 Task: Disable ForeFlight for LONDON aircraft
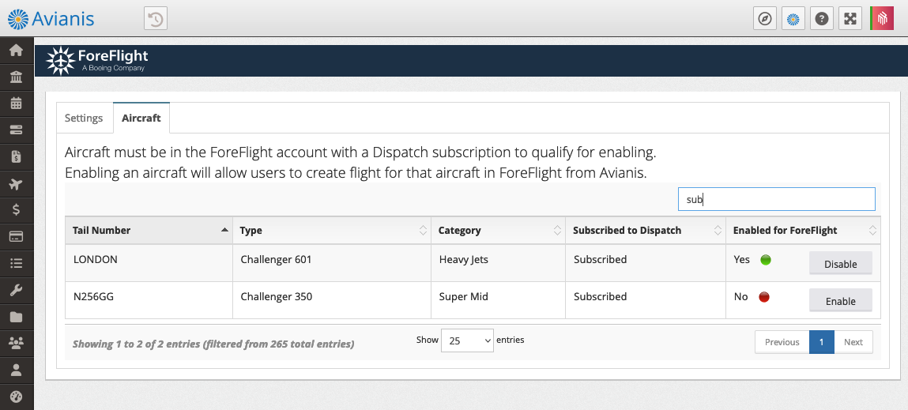(840, 264)
